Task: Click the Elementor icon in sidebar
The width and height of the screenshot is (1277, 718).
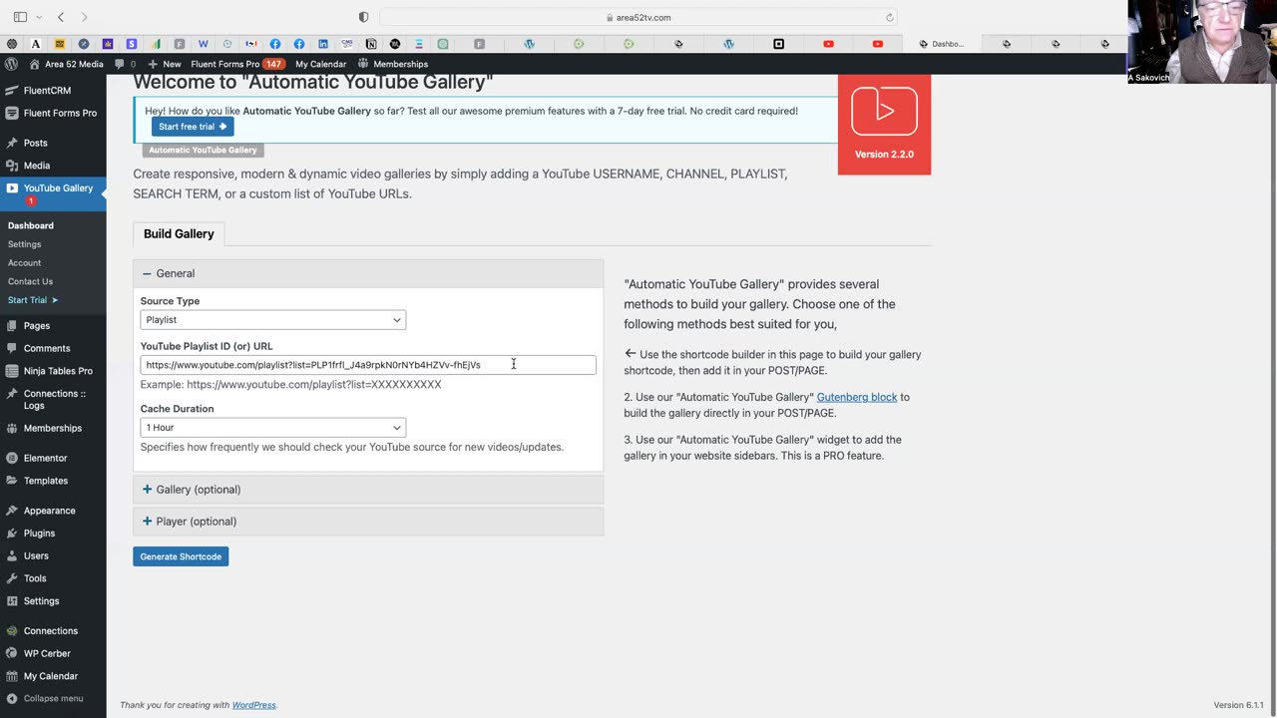Action: coord(12,458)
